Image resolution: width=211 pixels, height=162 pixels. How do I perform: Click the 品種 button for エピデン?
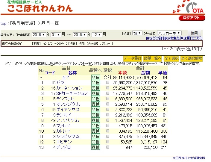pyautogui.click(x=95, y=142)
